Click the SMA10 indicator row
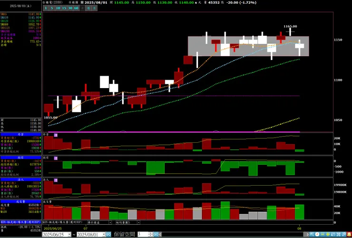This screenshot has width=352, height=238. coord(20,18)
